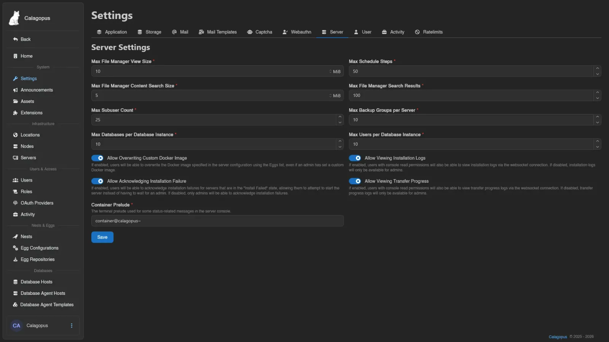Switch to the Mail Templates tab
The image size is (609, 342).
tap(218, 32)
